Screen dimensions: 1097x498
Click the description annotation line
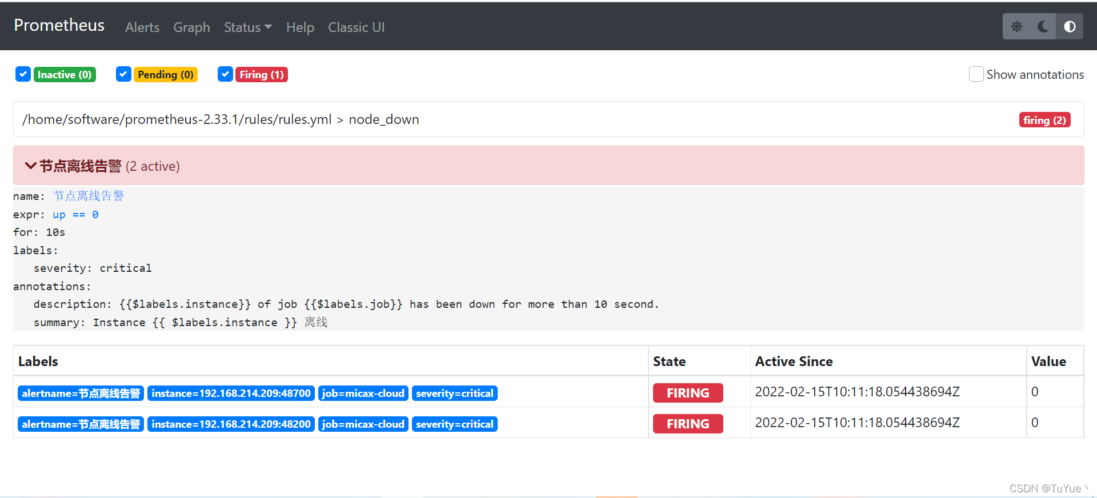point(346,304)
